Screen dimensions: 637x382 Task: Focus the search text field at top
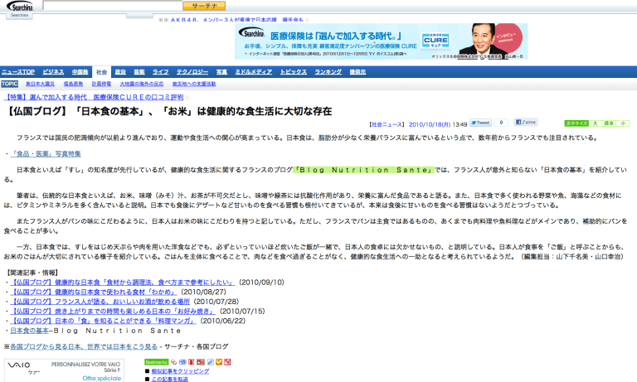pos(113,6)
